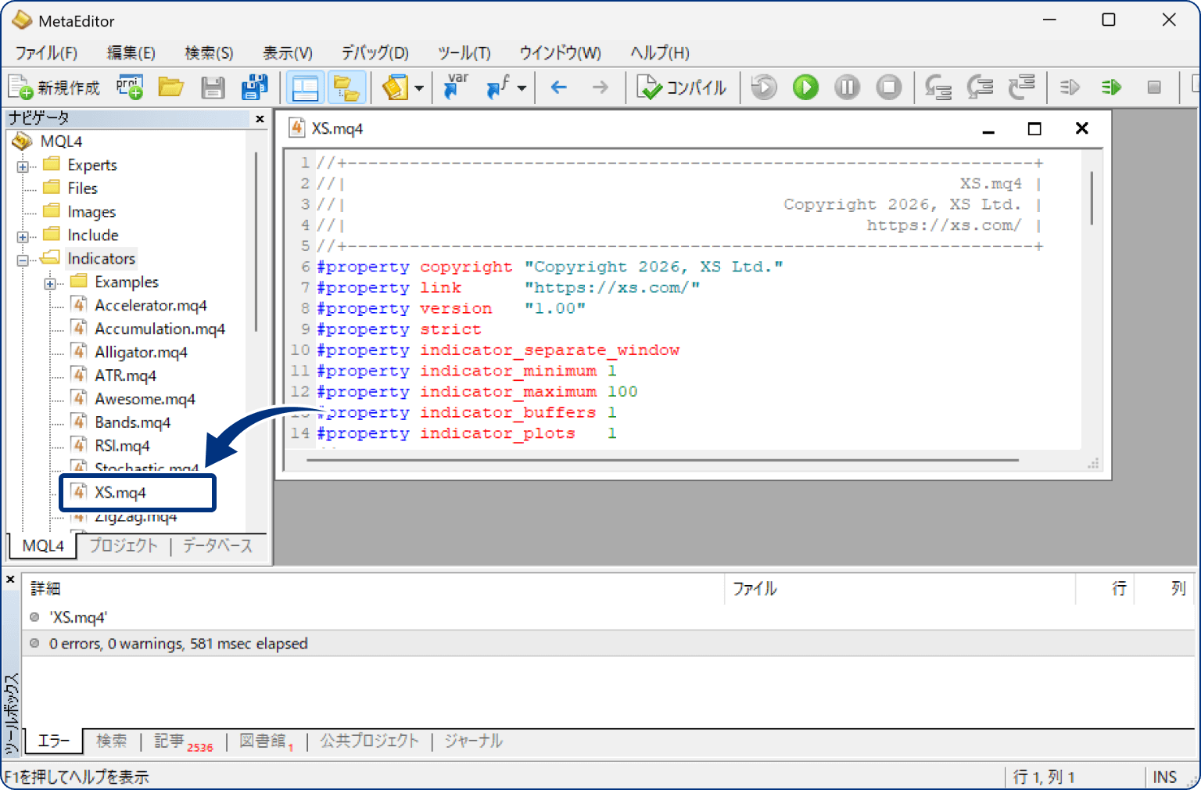1201x790 pixels.
Task: Click the Pause debugging icon
Action: coord(847,88)
